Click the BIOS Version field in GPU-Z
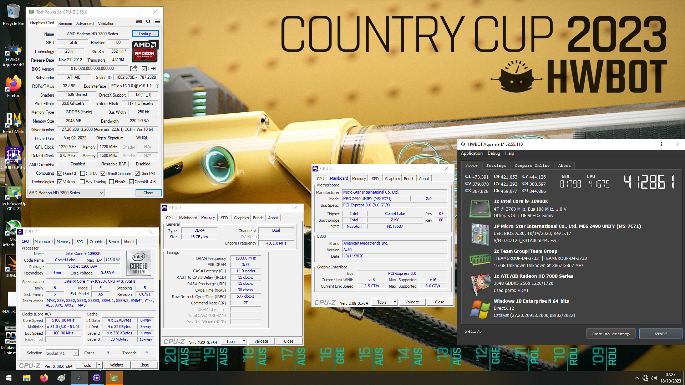This screenshot has width=685, height=385. point(92,68)
